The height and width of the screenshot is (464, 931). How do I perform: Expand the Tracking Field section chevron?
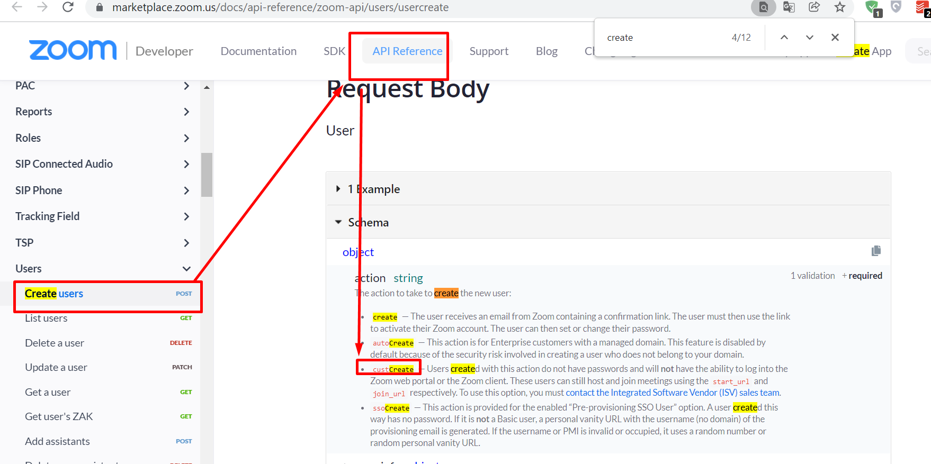tap(186, 216)
